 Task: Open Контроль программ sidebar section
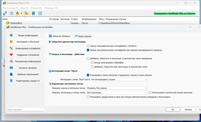pos(26,68)
